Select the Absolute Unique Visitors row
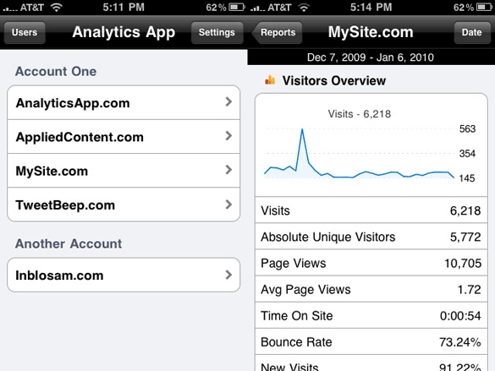The width and height of the screenshot is (495, 371). pos(371,237)
